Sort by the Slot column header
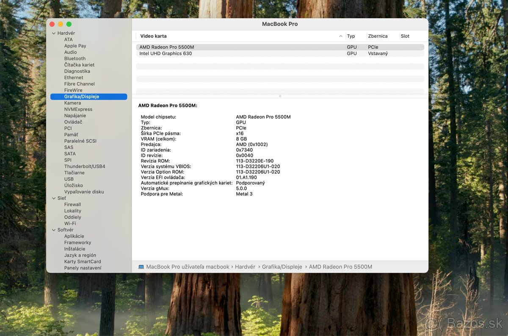This screenshot has width=508, height=336. point(405,36)
